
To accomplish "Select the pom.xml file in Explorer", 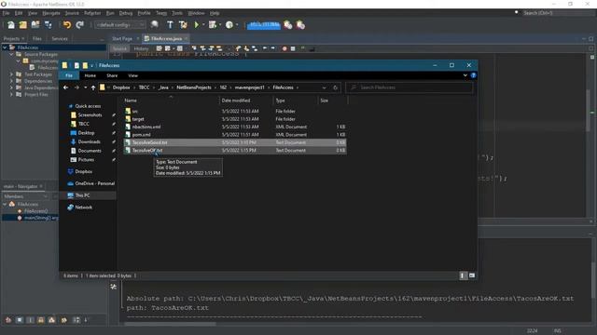I will [141, 135].
